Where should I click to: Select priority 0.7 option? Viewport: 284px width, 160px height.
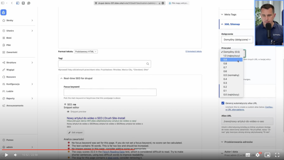point(232,67)
